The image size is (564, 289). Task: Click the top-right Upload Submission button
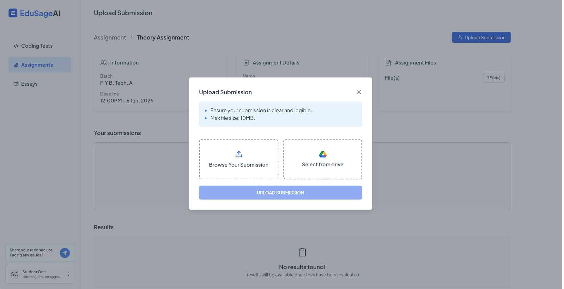481,37
